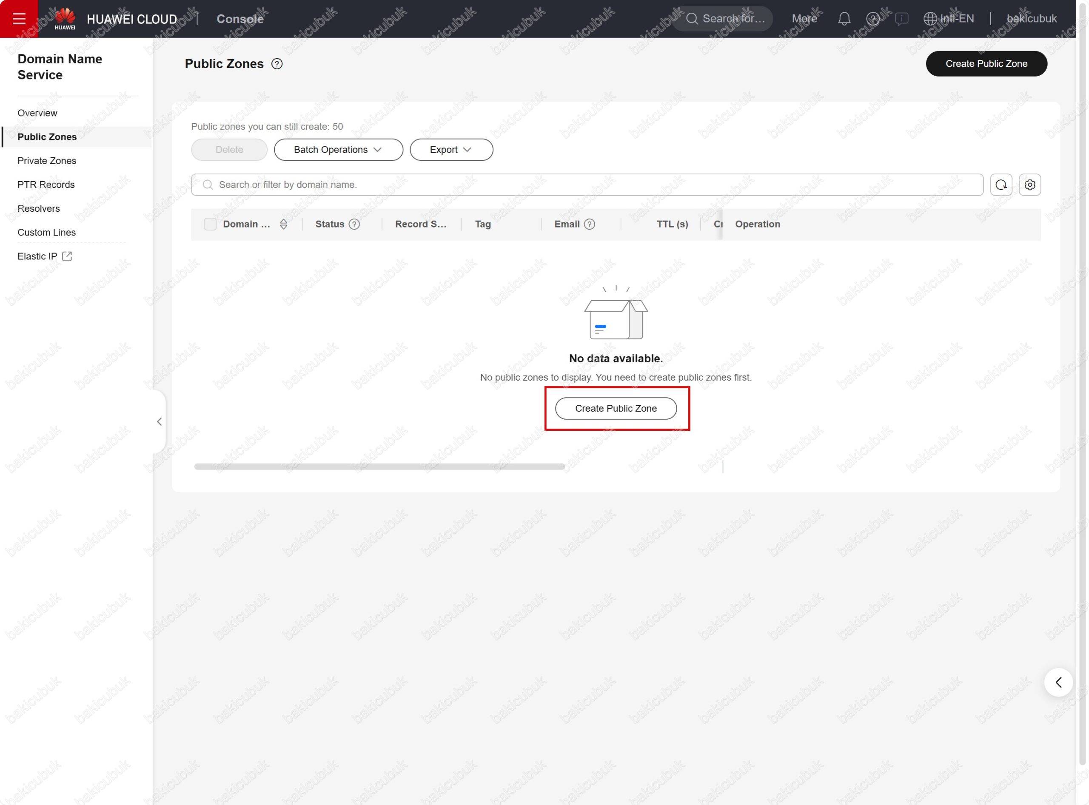Toggle the select-all zones checkbox

point(210,224)
